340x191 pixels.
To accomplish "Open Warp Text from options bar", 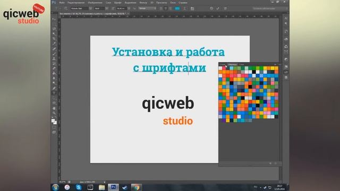I will pyautogui.click(x=185, y=8).
